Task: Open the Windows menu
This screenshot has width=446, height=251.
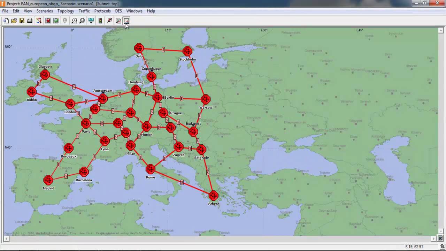Action: click(x=134, y=11)
